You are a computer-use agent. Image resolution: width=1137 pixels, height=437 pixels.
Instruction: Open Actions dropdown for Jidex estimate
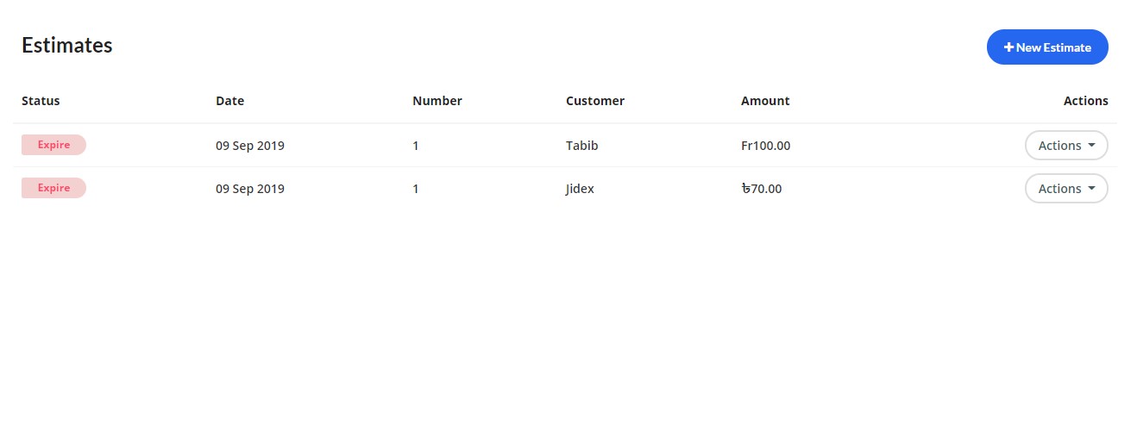(1065, 189)
